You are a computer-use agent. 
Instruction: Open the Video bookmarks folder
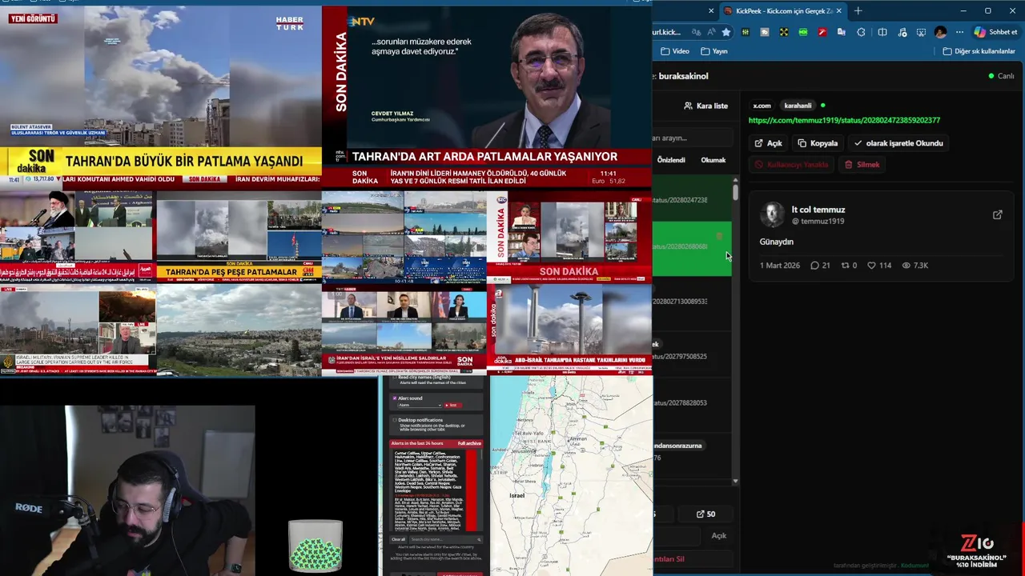(675, 51)
